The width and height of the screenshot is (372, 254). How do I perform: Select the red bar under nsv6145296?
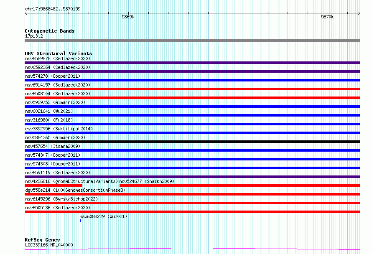point(192,203)
